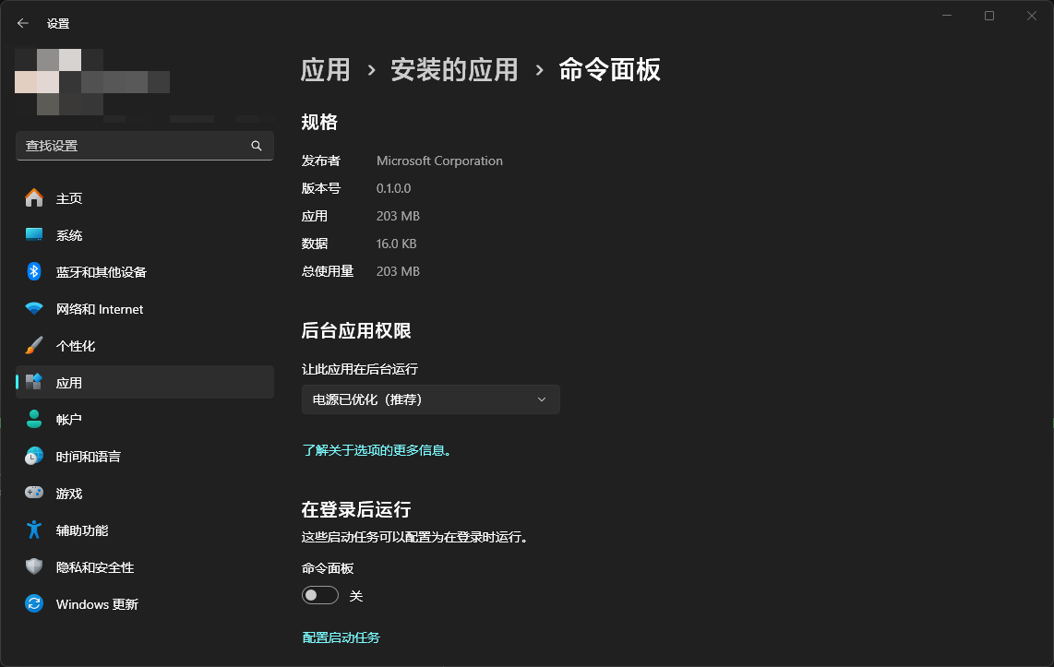Image resolution: width=1054 pixels, height=667 pixels.
Task: Open Personalization (个性化) paintbrush icon
Action: click(34, 346)
